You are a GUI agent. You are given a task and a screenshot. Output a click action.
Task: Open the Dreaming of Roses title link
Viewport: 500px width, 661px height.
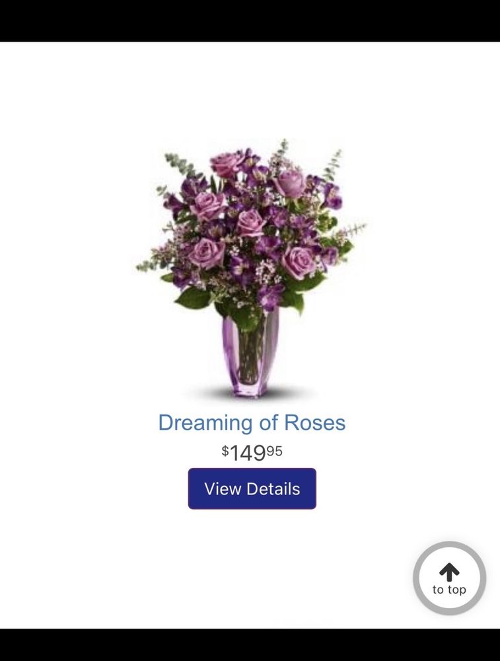252,422
